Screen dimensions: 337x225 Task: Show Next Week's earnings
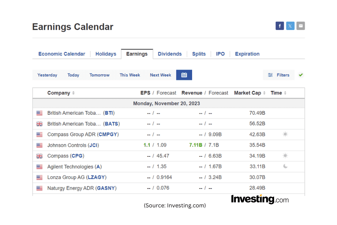(x=161, y=75)
